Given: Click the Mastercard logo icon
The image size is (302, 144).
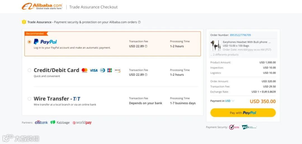Looking at the screenshot, I should [x=84, y=70].
